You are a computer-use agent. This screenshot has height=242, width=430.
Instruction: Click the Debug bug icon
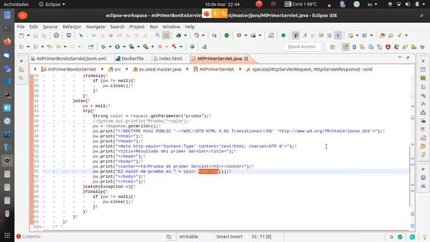coord(103,46)
